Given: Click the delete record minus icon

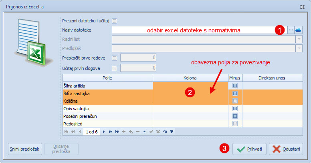Looking at the screenshot, I should tap(137, 131).
